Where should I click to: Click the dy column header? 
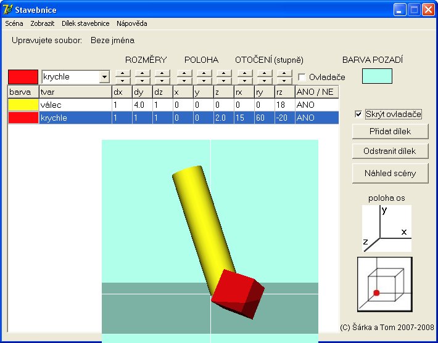(x=142, y=92)
